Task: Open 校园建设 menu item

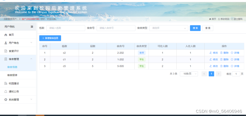Action: point(18,83)
